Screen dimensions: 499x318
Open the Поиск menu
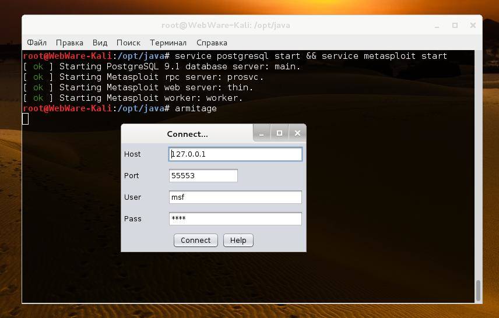[x=128, y=43]
